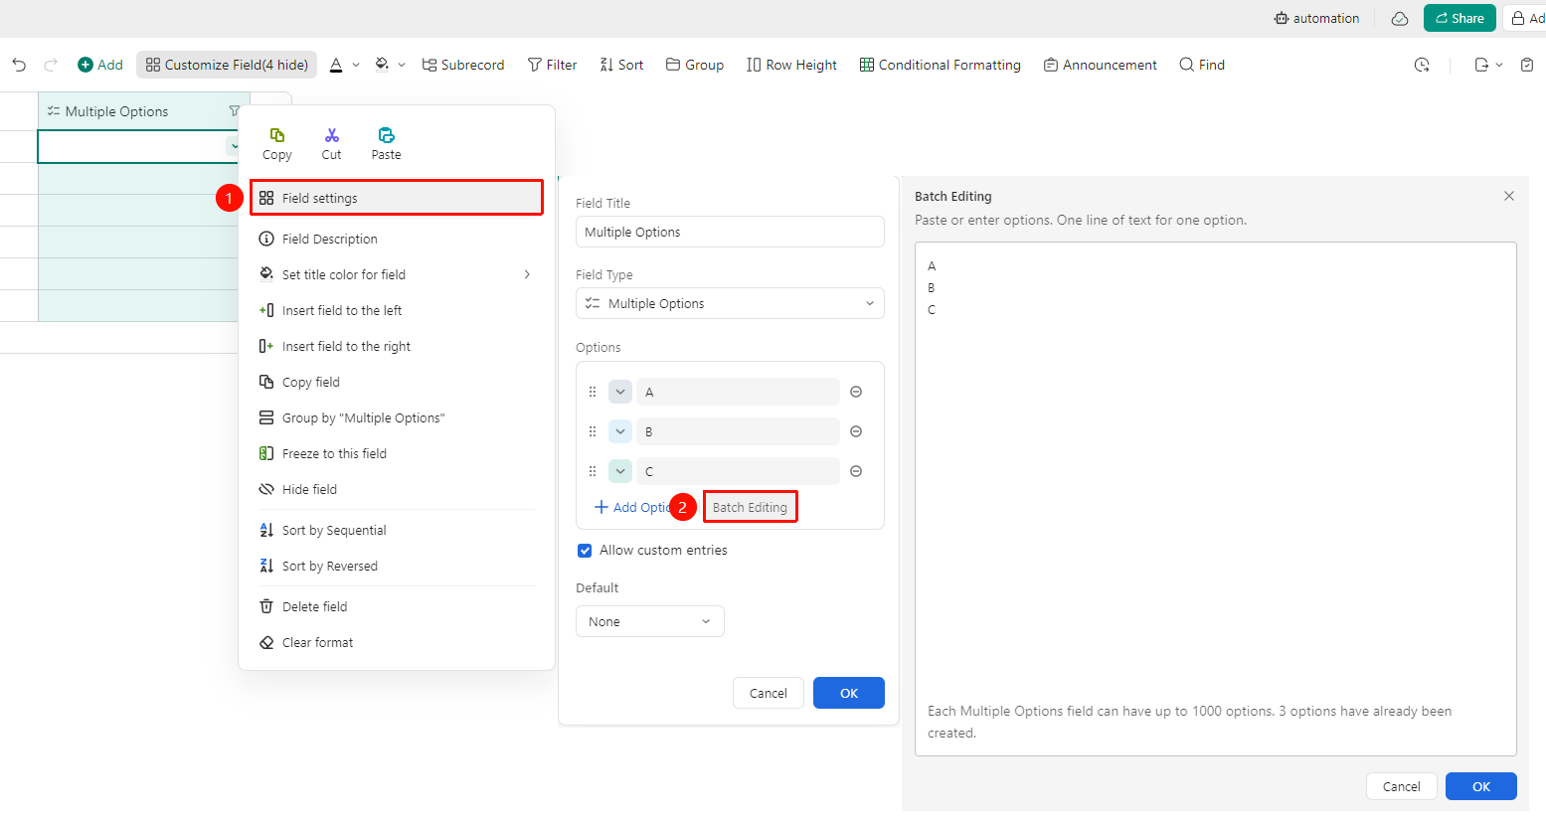Remove option C with minus icon
This screenshot has width=1546, height=825.
[x=856, y=471]
